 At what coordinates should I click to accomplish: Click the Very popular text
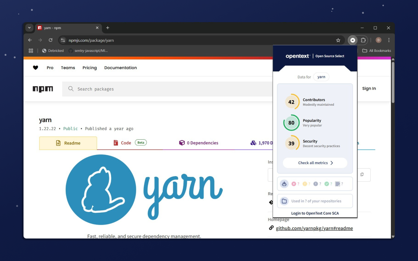pos(312,125)
